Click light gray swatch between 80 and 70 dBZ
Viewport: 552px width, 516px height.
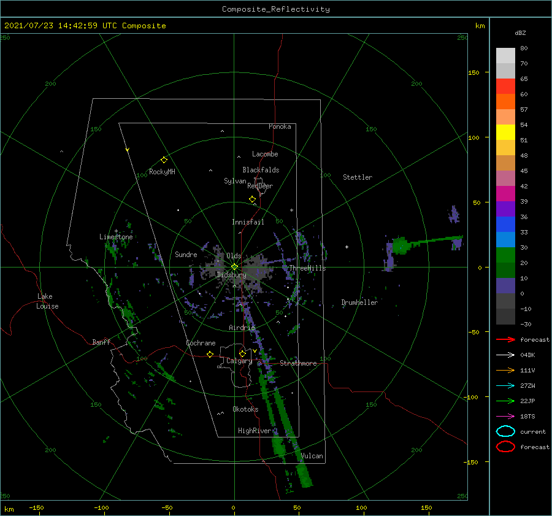505,55
